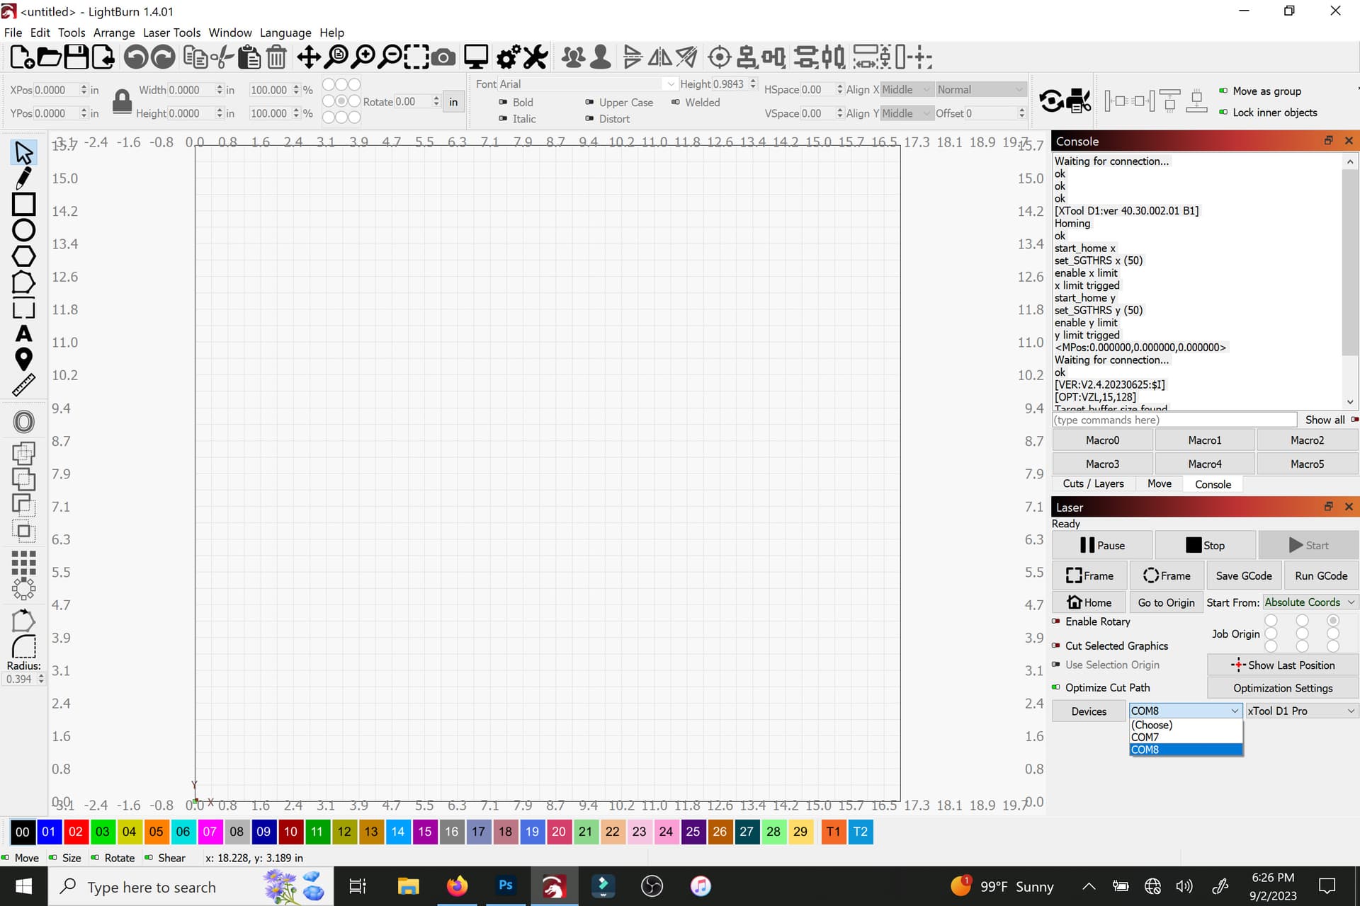
Task: Pick blue color swatch 01
Action: [x=48, y=832]
